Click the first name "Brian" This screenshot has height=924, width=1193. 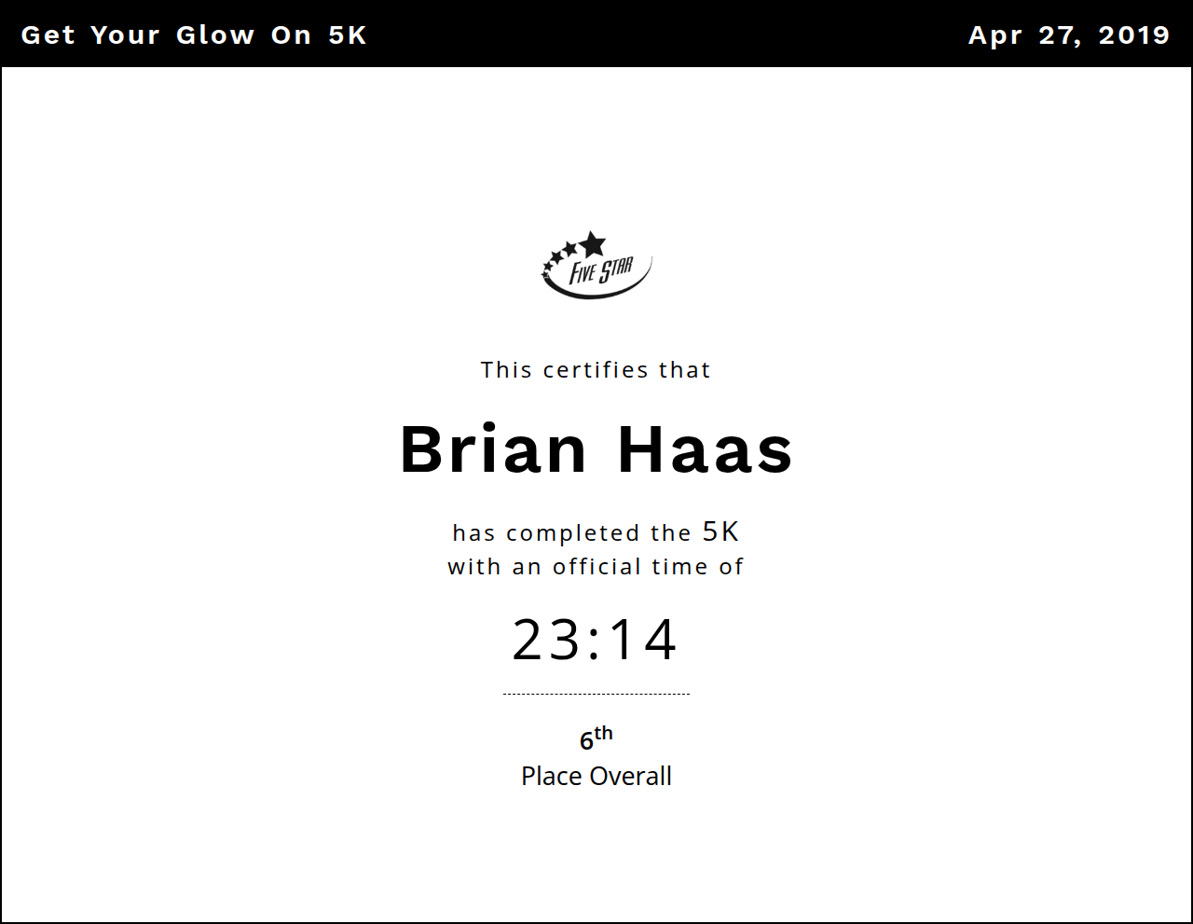coord(493,449)
